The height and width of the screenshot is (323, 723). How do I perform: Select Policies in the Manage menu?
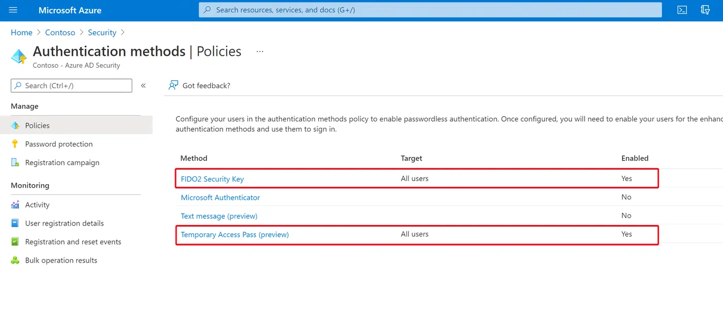pos(76,125)
